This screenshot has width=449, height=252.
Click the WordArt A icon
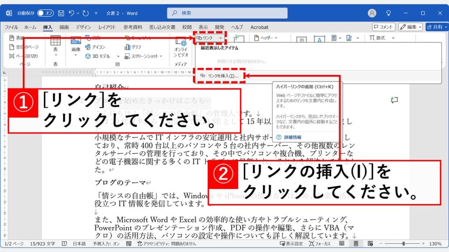[x=319, y=39]
